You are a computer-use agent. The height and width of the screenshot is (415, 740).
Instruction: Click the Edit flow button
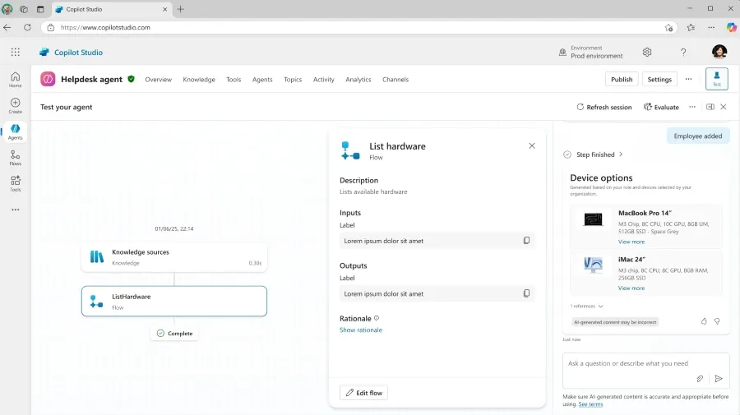coord(363,393)
